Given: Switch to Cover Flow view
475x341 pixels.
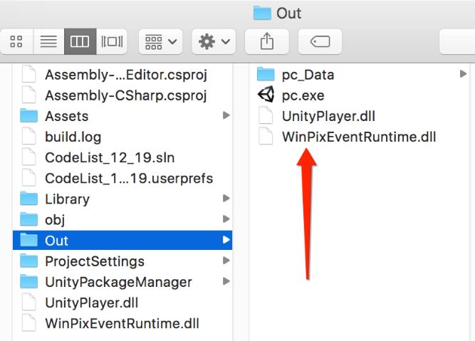Looking at the screenshot, I should [x=111, y=42].
